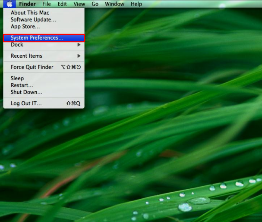Select About This Mac
Screen dimensions: 262x222
[x=44, y=13]
